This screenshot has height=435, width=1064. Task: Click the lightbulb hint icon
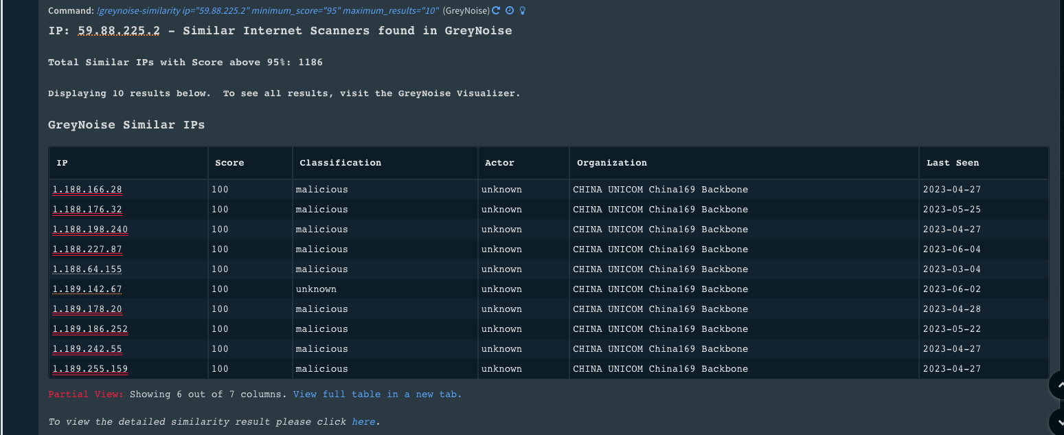click(x=522, y=11)
